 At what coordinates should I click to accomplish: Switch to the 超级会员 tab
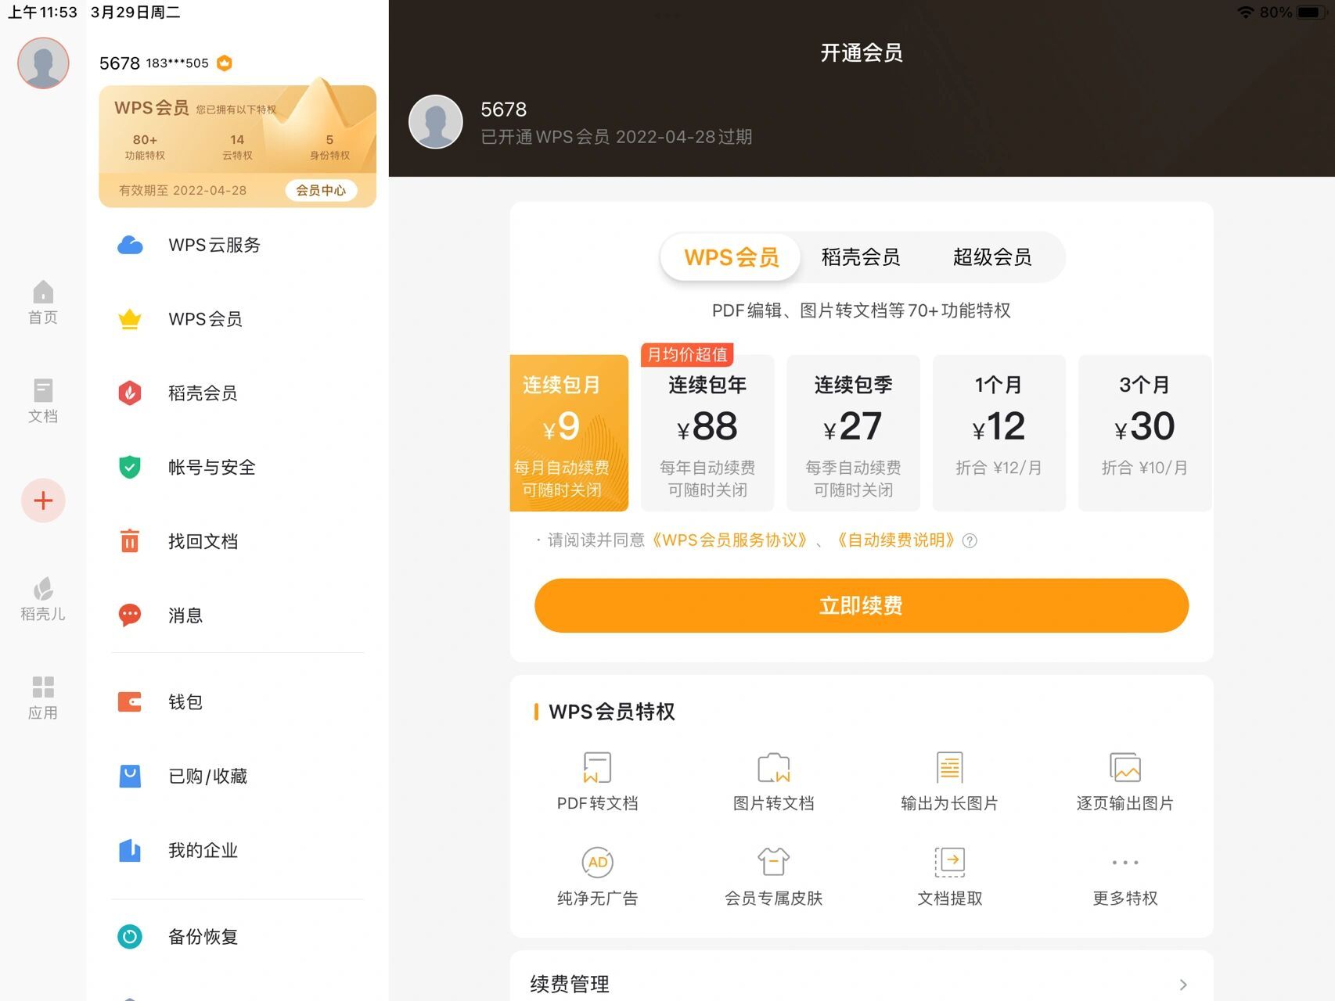point(992,257)
